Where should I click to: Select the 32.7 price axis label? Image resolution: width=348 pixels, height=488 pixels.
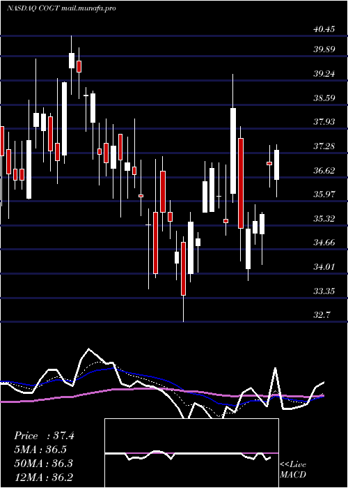click(322, 314)
